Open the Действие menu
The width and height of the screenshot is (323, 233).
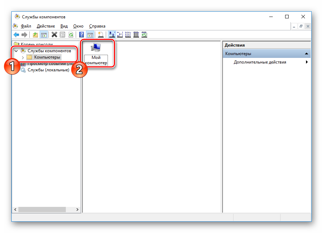46,26
